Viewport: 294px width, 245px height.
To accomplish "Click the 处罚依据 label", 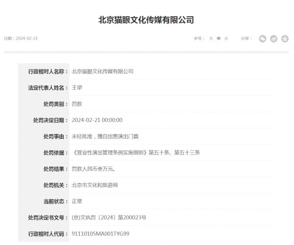I will [55, 152].
